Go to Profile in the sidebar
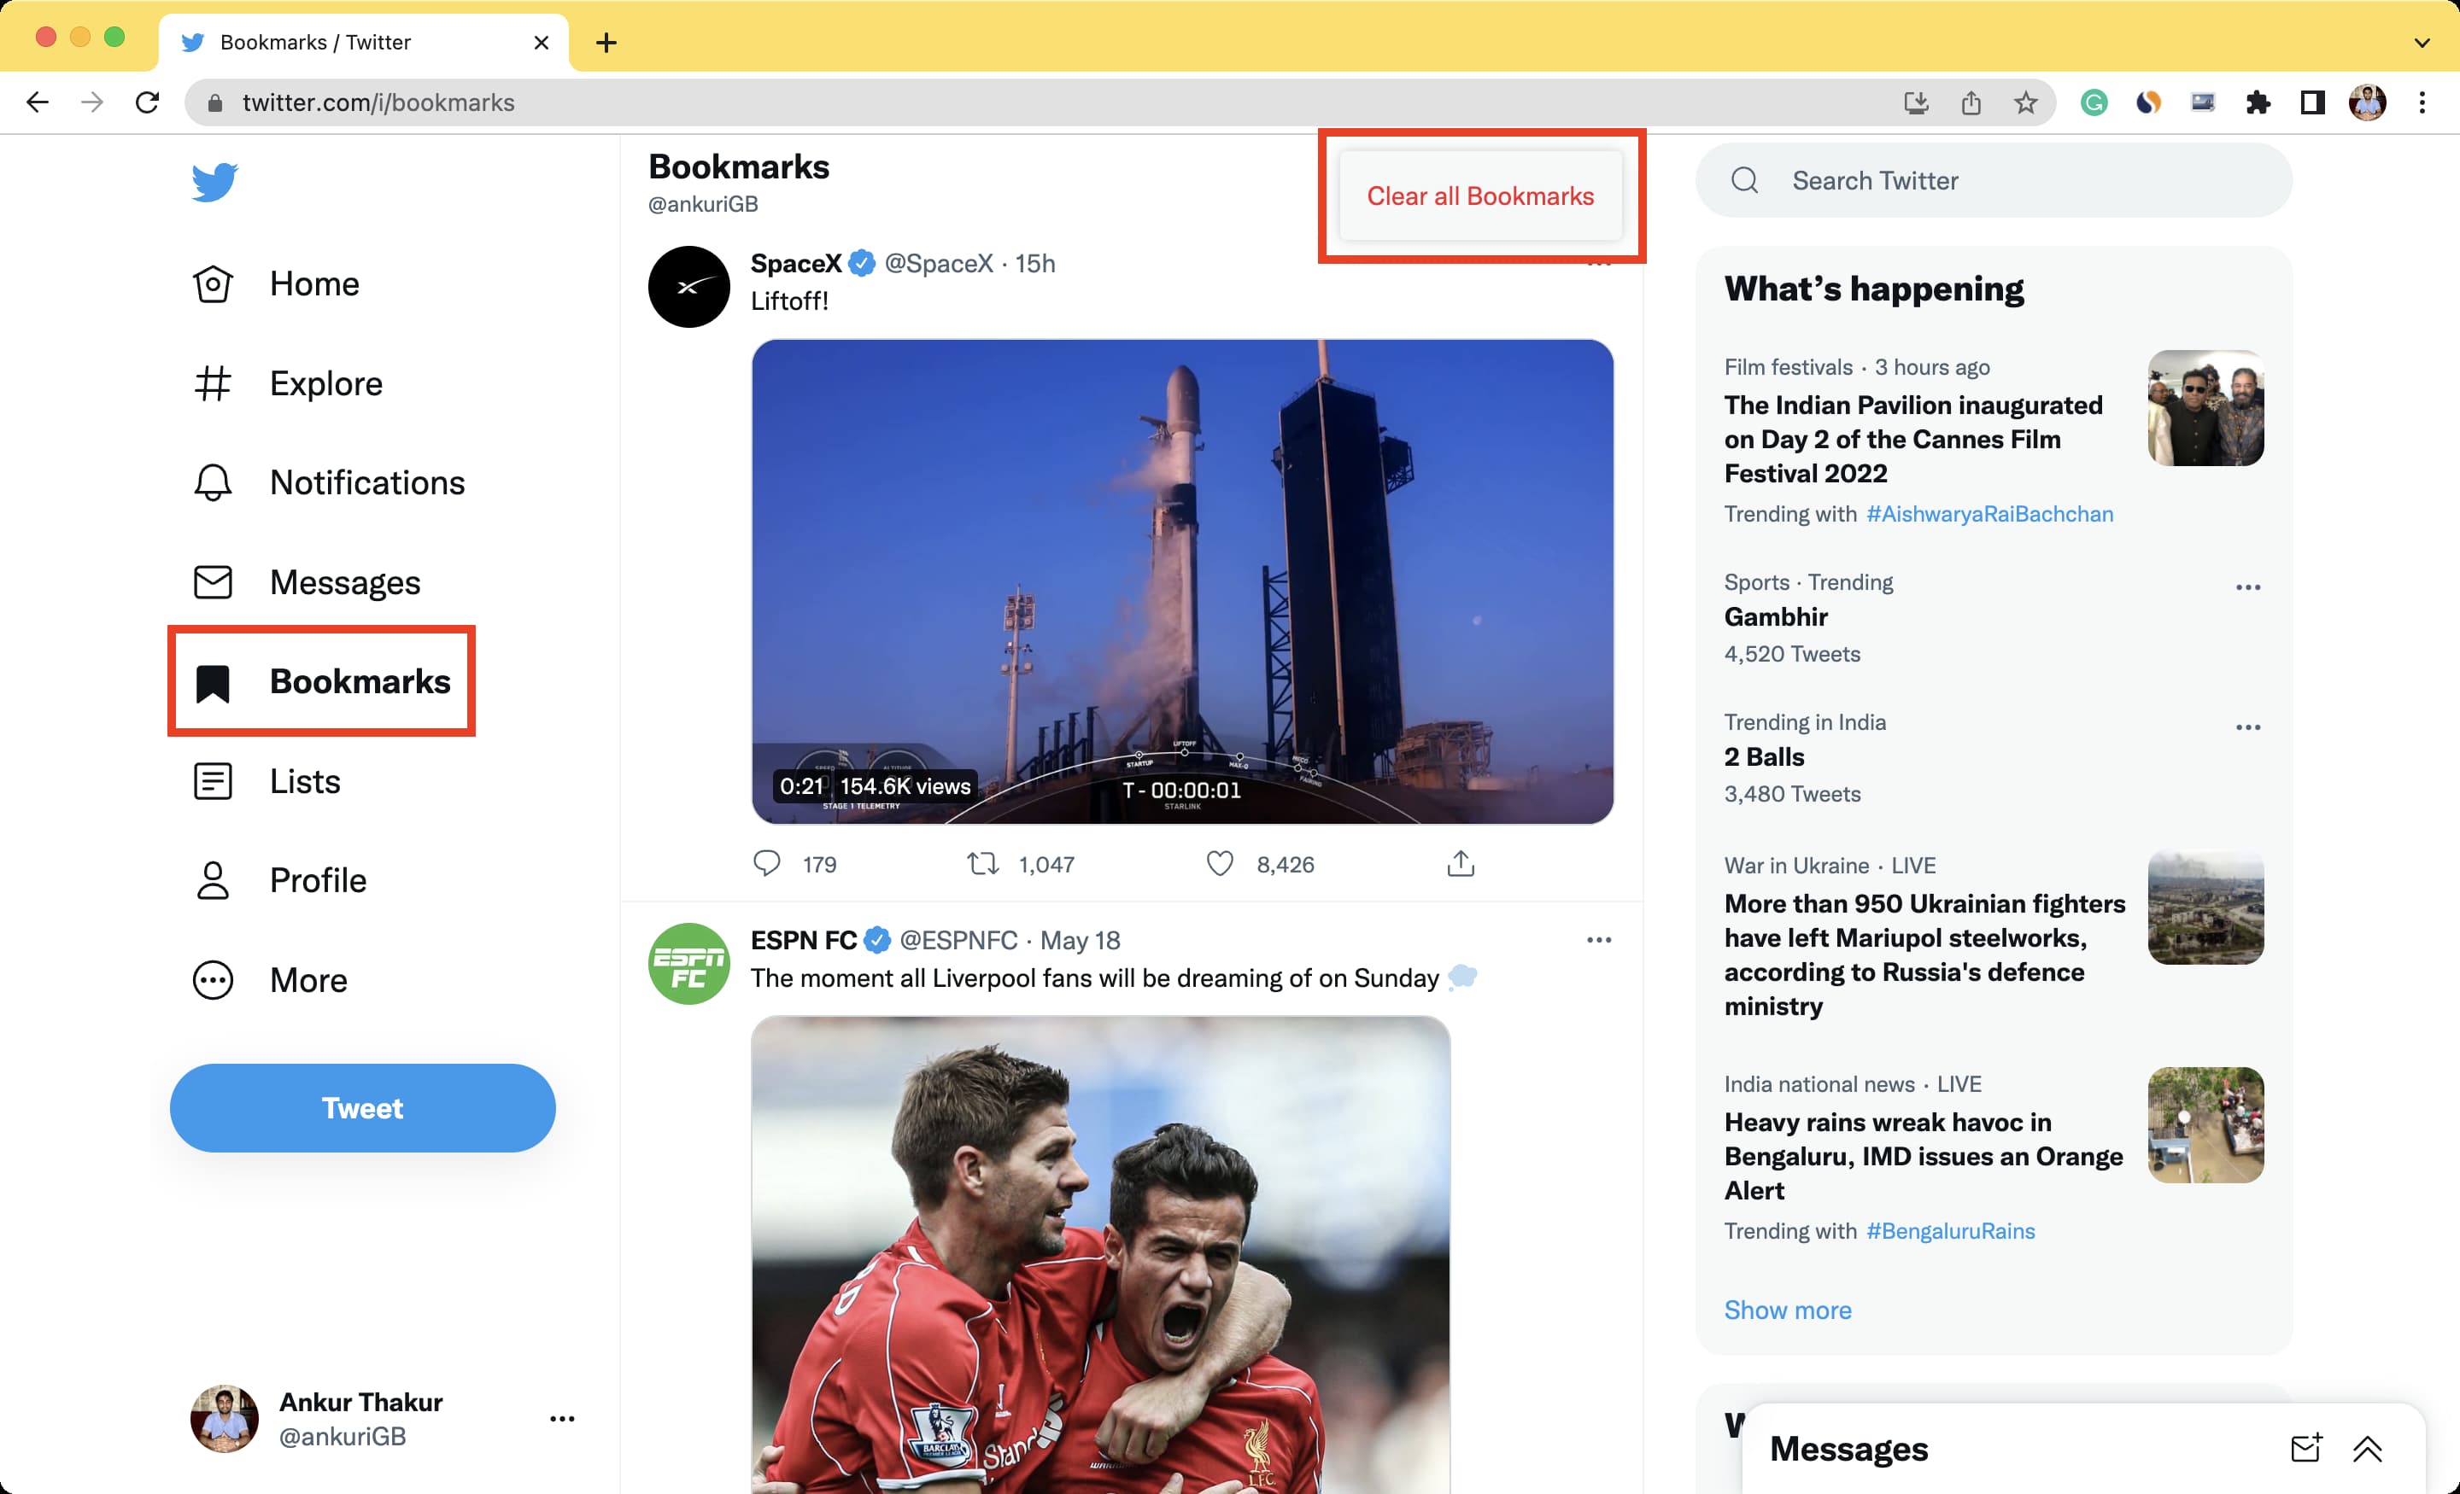2460x1494 pixels. 279,881
